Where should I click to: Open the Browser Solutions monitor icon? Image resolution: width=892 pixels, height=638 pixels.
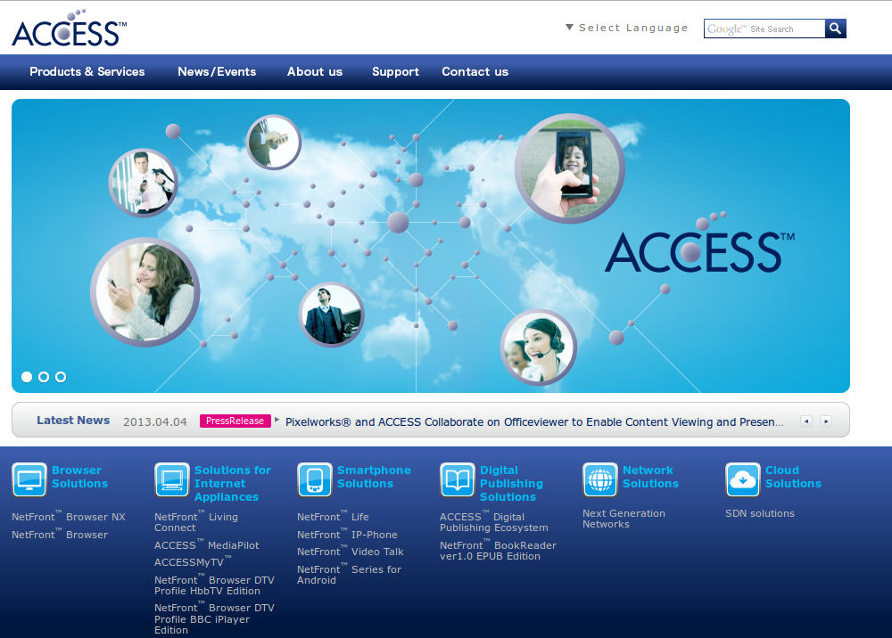tap(29, 479)
